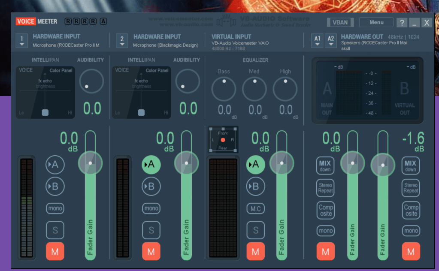Click Hardware Input 1 Fader Gain knob
Screen dimensions: 439x271
pyautogui.click(x=90, y=163)
